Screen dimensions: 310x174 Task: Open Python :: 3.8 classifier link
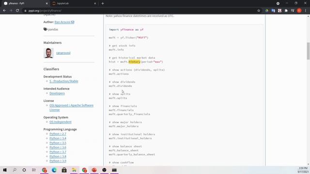(58, 157)
